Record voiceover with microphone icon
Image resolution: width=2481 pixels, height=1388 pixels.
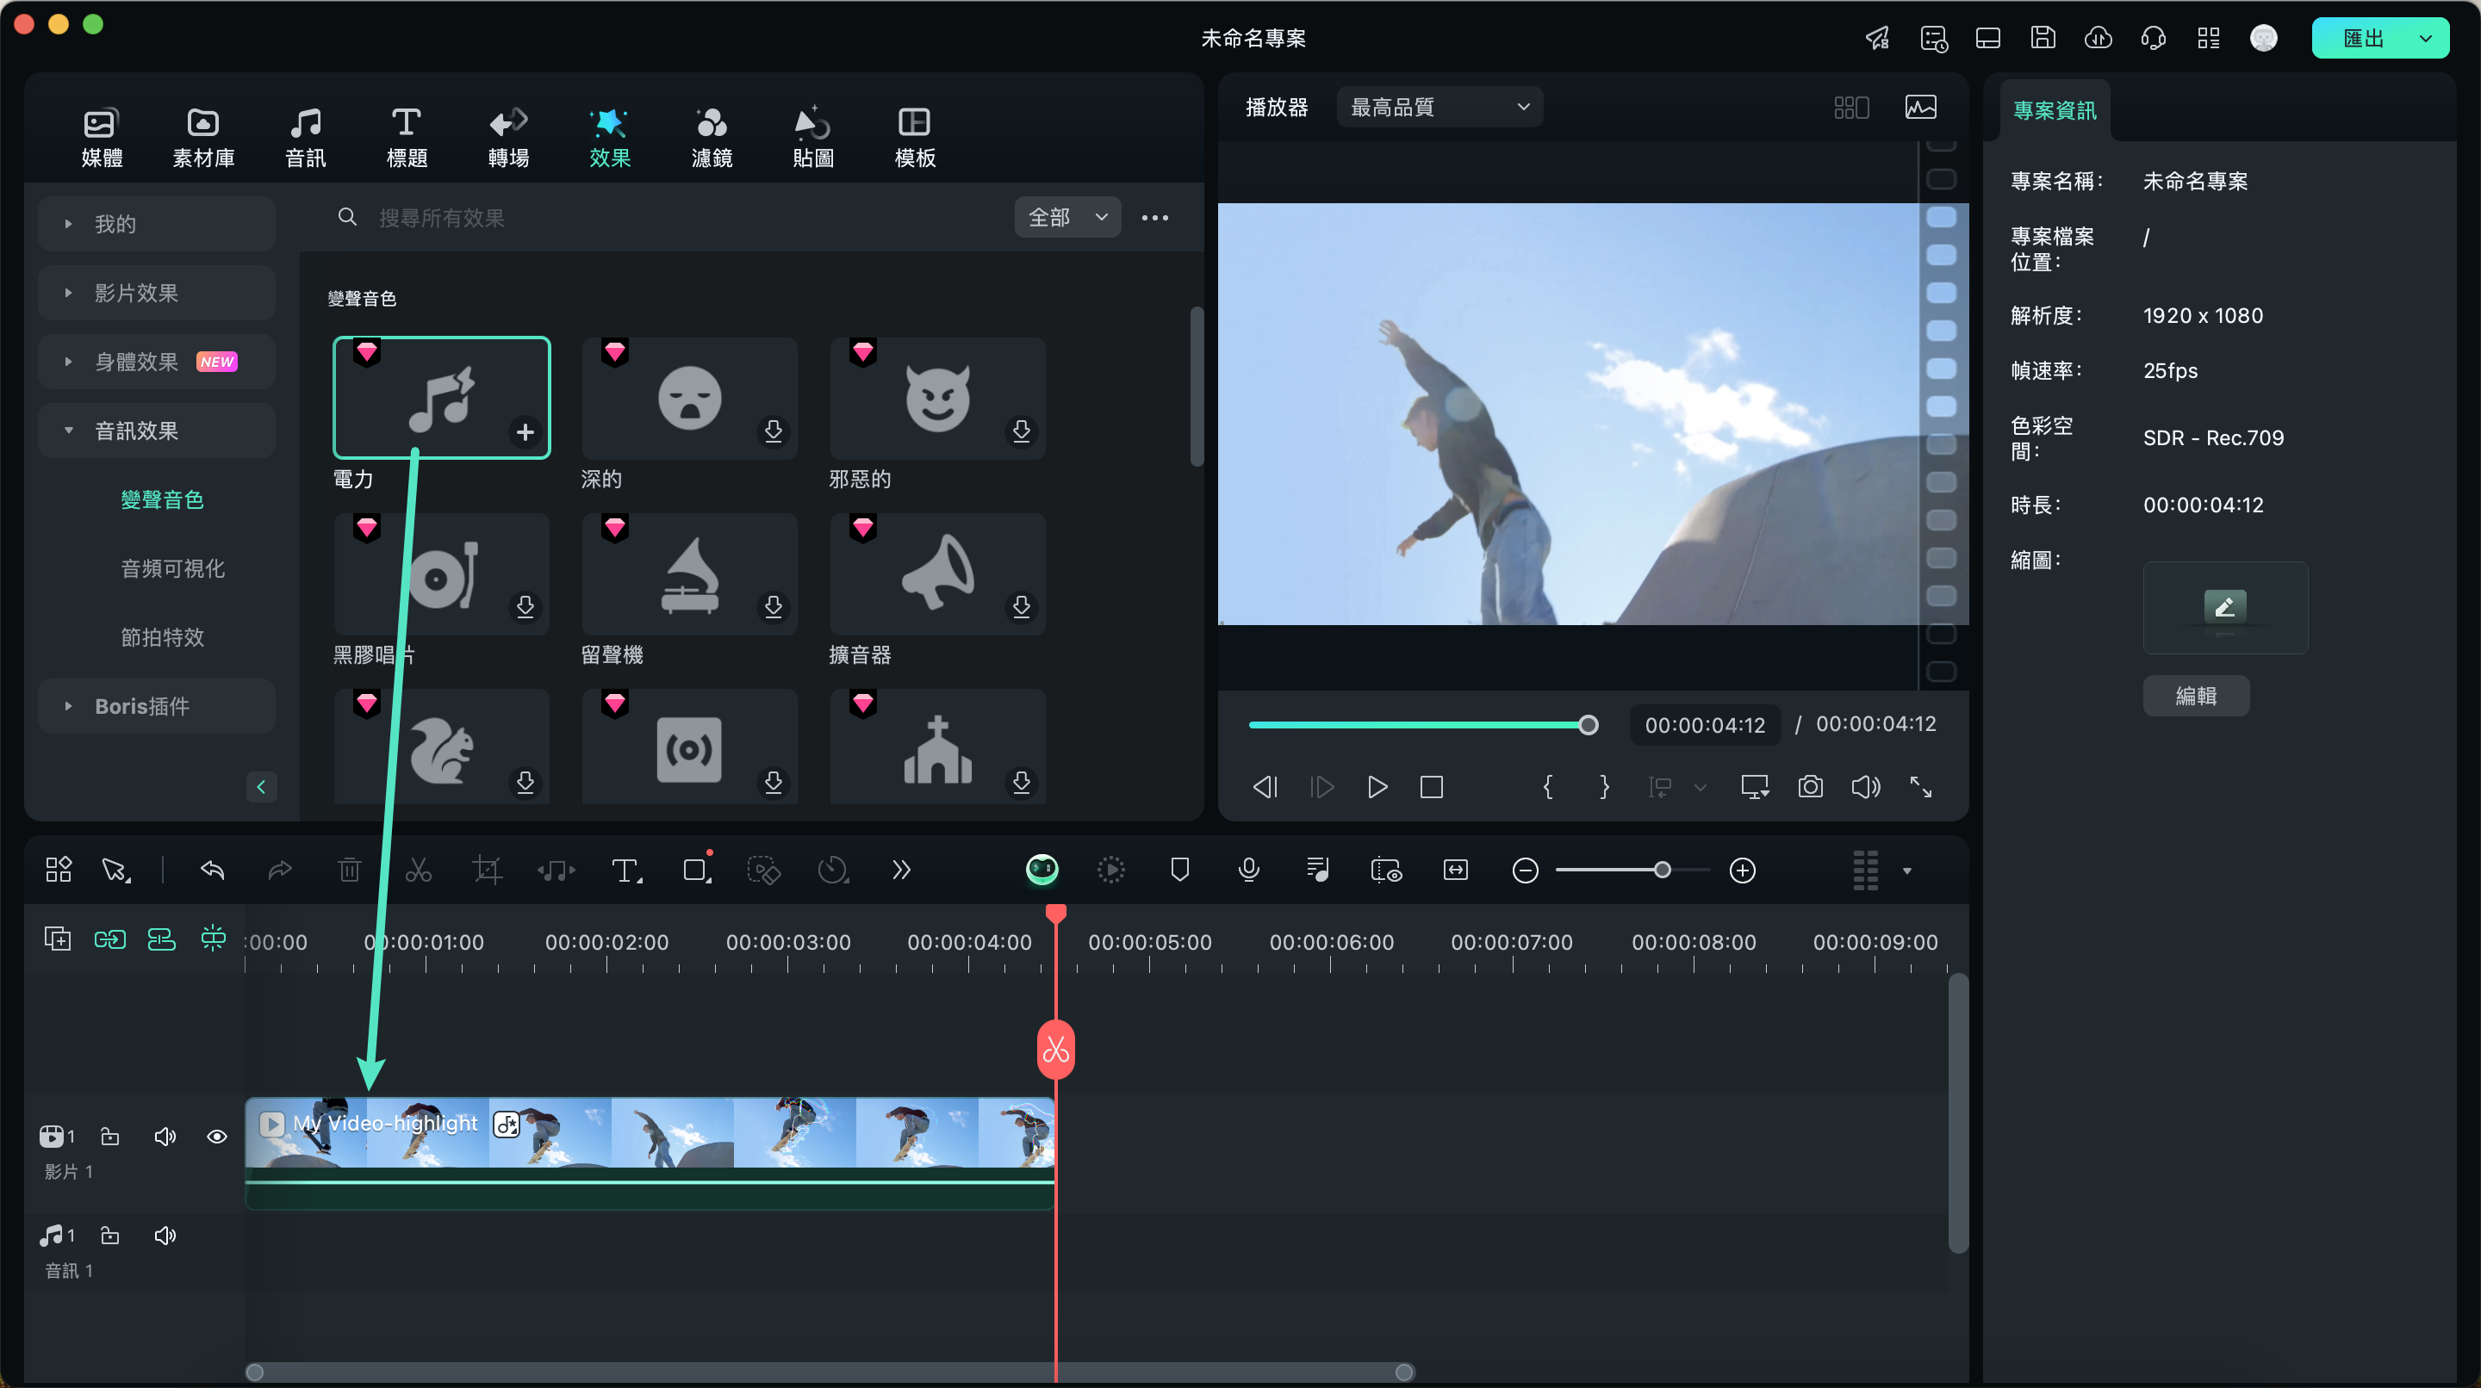point(1248,871)
